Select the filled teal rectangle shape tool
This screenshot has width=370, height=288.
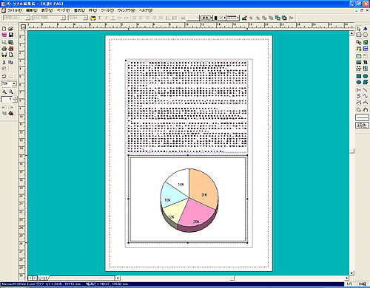[359, 76]
